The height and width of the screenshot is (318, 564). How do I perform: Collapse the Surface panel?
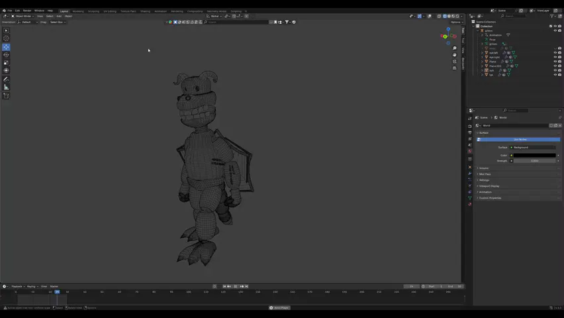pos(518,133)
